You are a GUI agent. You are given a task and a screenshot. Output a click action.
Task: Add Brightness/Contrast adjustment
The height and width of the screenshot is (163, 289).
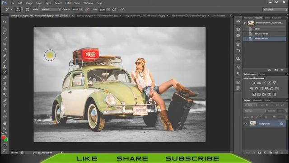click(x=254, y=83)
